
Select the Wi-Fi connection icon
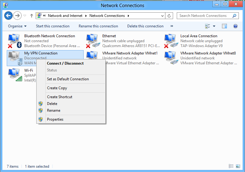(14, 75)
